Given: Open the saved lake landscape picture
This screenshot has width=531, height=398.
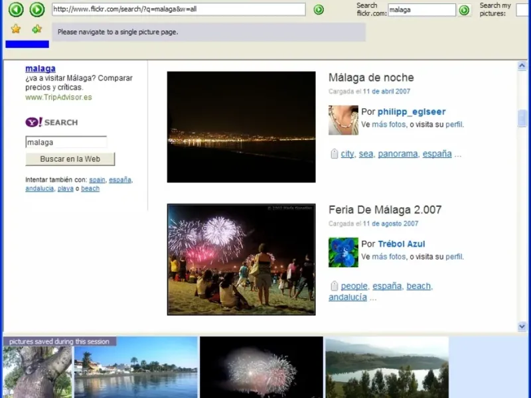Looking at the screenshot, I should coord(387,367).
